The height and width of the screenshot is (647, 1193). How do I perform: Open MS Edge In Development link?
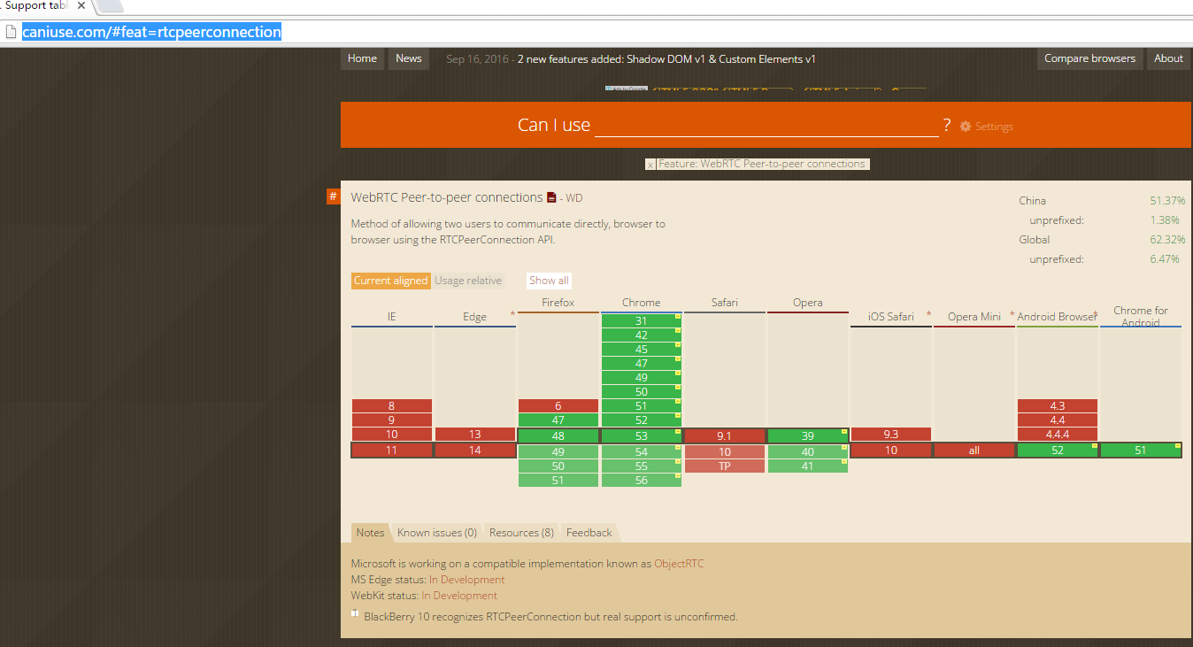[x=467, y=580]
